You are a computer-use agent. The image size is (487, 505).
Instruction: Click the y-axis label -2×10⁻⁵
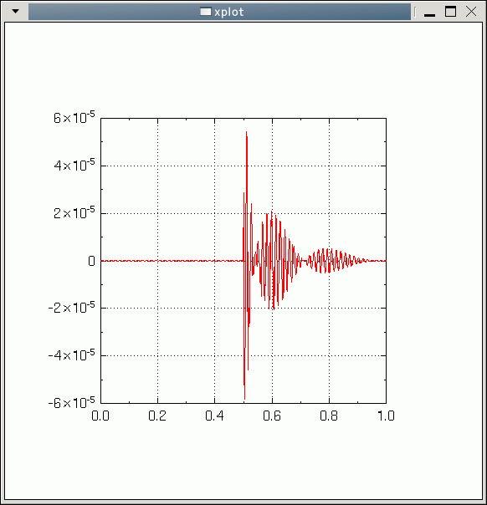72,307
